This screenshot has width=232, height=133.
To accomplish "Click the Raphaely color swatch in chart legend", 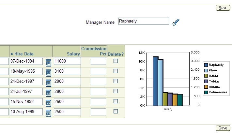I will point(206,65).
